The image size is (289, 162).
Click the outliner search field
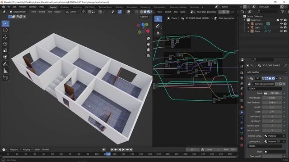(267, 12)
